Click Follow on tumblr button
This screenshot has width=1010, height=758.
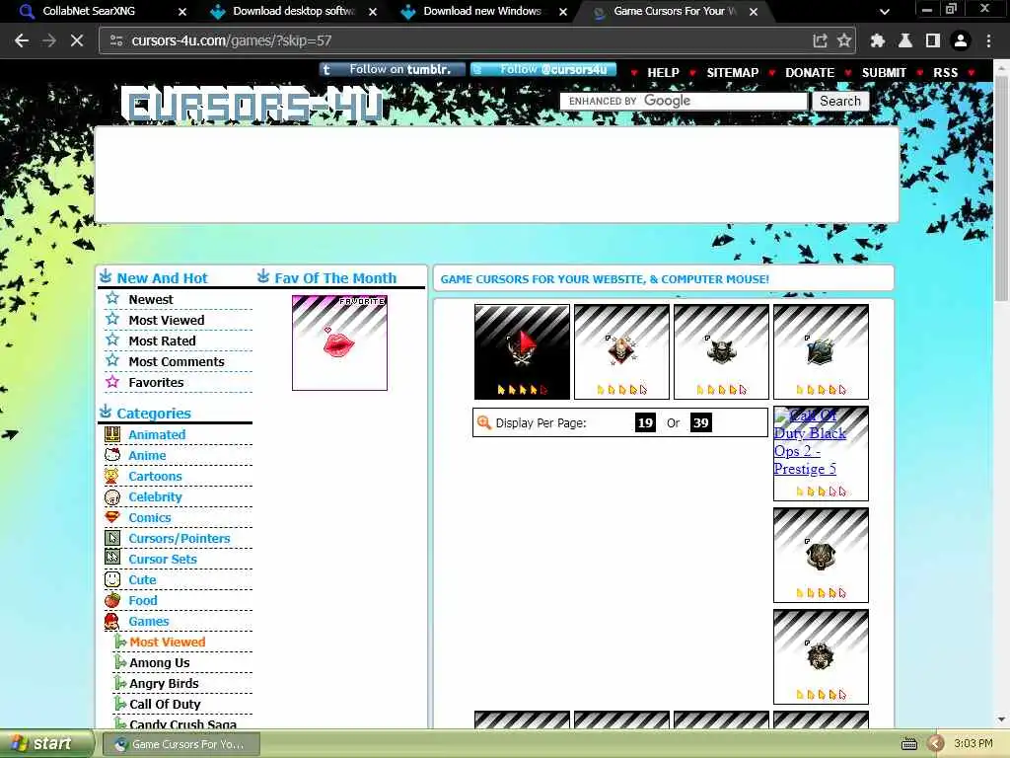click(x=392, y=70)
